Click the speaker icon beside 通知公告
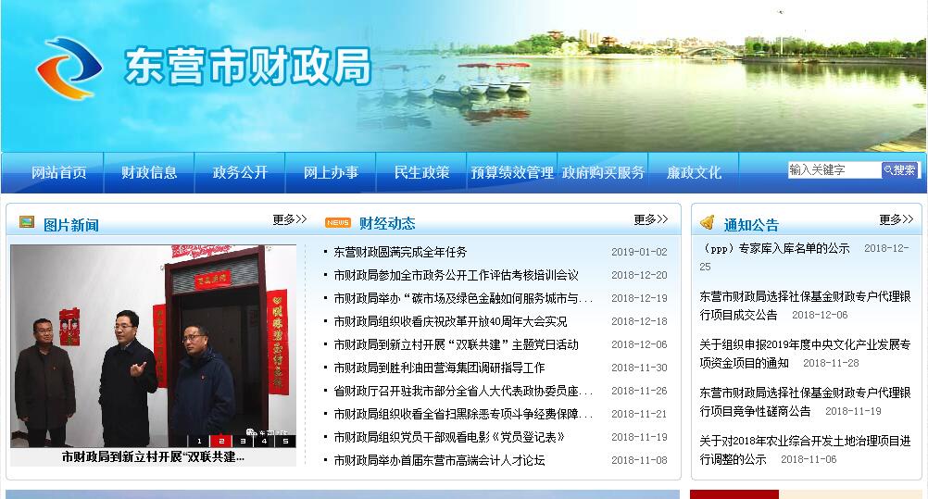The width and height of the screenshot is (928, 499). coord(708,223)
